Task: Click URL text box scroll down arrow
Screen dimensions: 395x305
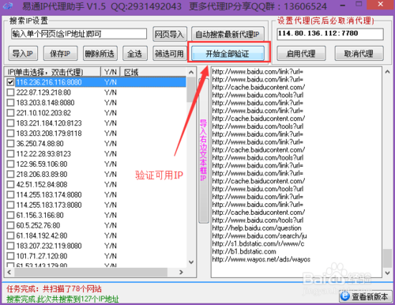Action: [x=387, y=273]
